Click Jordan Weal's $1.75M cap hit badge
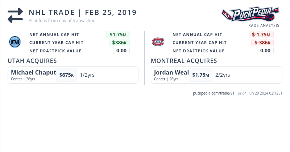This screenshot has width=290, height=152. pyautogui.click(x=200, y=75)
